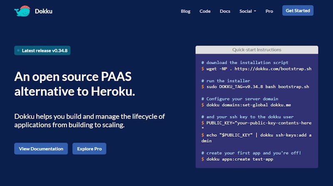
Task: Open View Documentation button
Action: tap(41, 149)
